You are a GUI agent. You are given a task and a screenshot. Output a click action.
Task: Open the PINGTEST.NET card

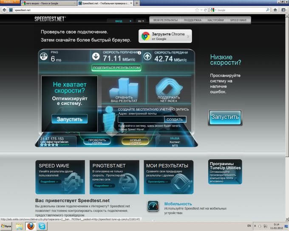coord(114,177)
